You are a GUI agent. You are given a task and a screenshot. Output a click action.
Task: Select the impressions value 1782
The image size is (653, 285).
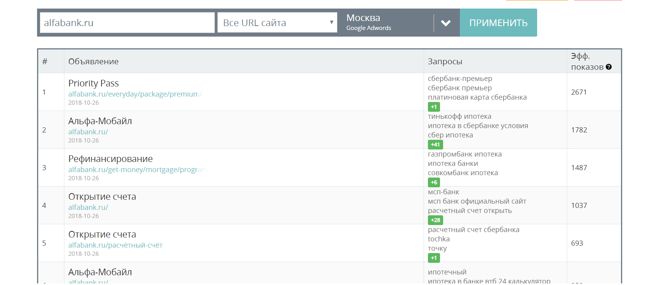click(x=579, y=130)
